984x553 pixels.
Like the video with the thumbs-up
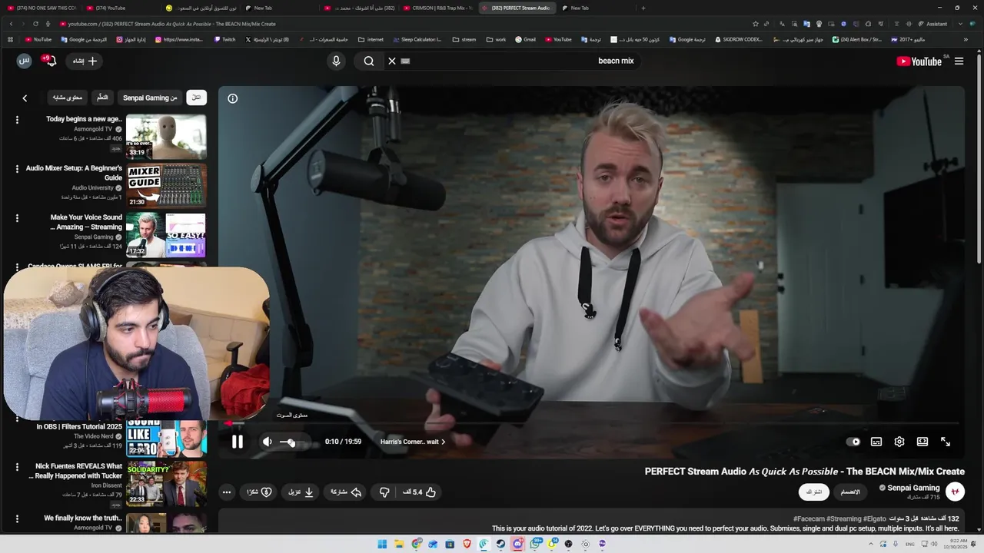pyautogui.click(x=420, y=492)
